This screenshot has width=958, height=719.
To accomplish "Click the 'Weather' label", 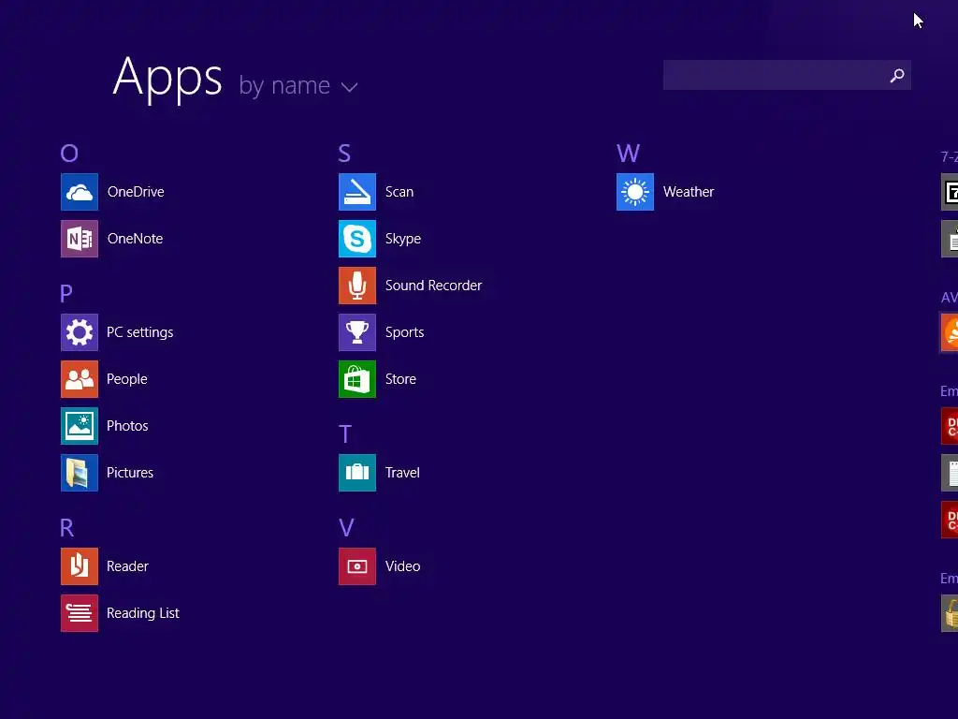I will [688, 192].
